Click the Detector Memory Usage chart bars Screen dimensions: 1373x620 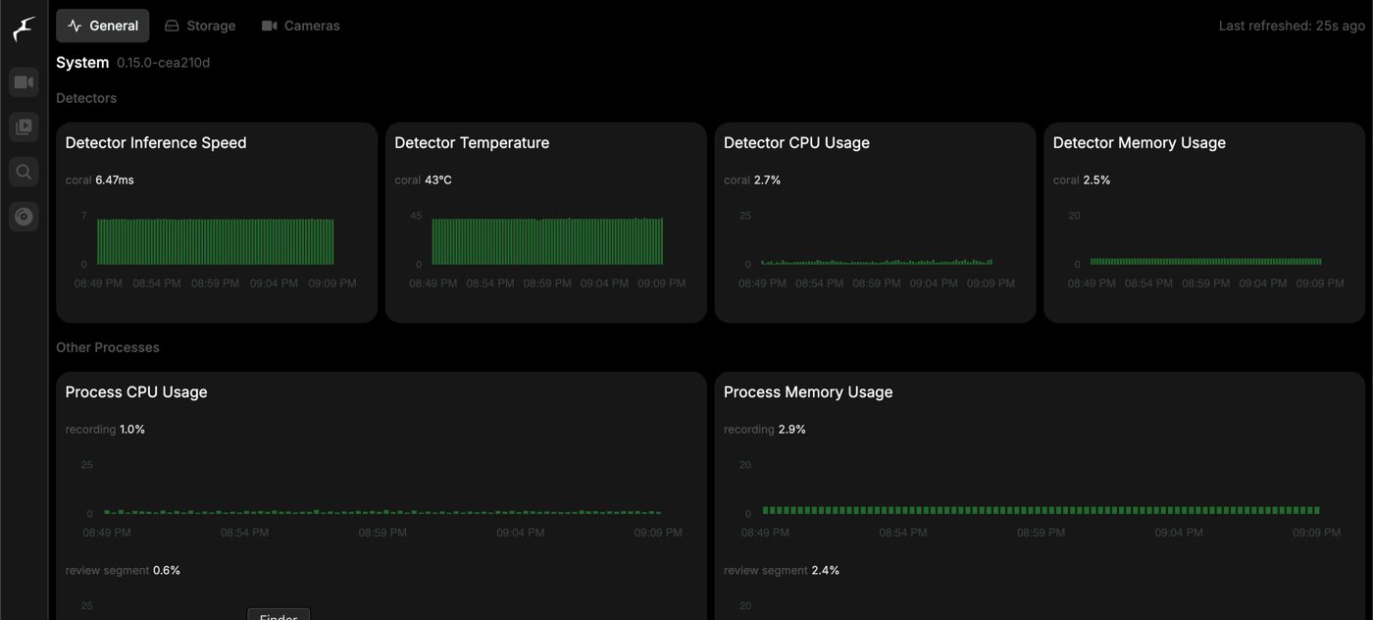click(x=1204, y=262)
